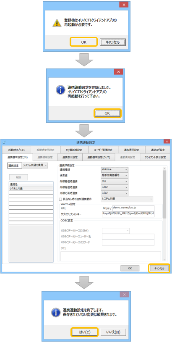This screenshot has height=342, width=172.
Task: Open the 連動基本設定(OUT) tab
Action: pyautogui.click(x=99, y=157)
